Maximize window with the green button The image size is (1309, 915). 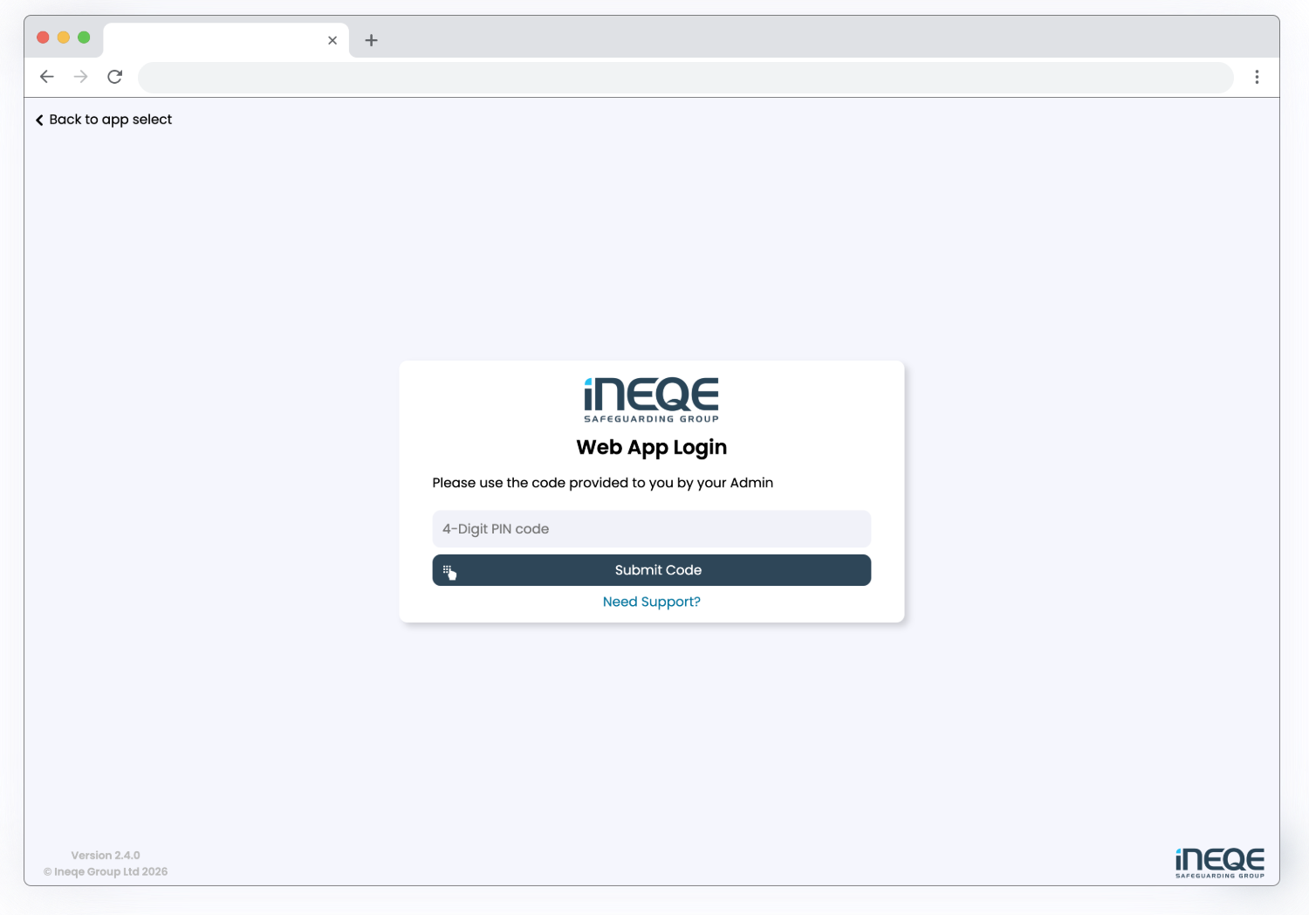(x=84, y=38)
